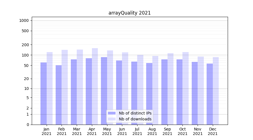The width and height of the screenshot is (253, 140).
Task: Click the Sep 2021 x-axis label
Action: coord(167,131)
